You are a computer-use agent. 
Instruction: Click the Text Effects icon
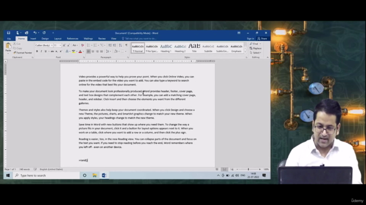[x=67, y=51]
